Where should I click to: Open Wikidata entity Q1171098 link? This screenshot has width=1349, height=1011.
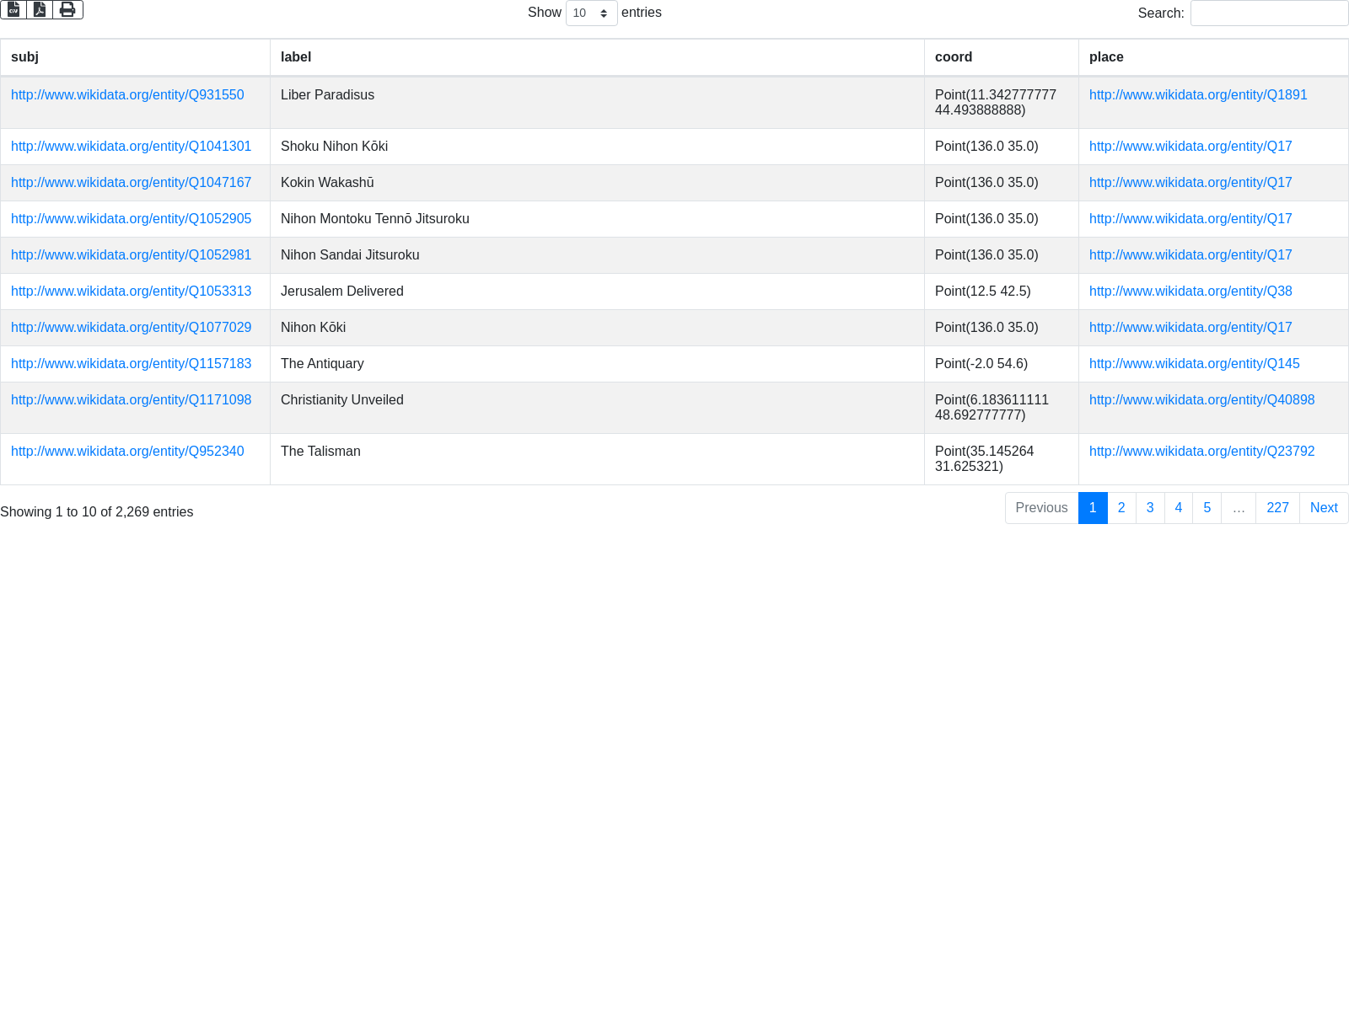pos(131,400)
